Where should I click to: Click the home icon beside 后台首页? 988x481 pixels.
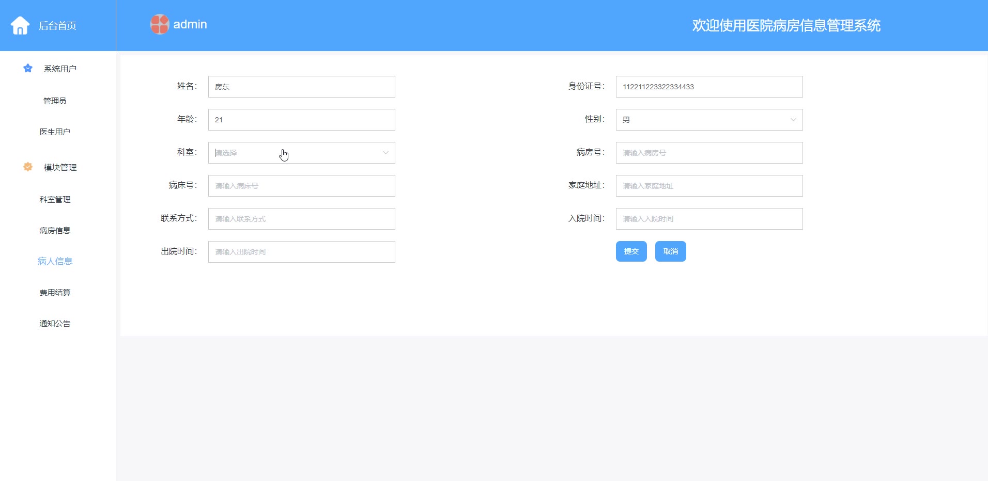(x=20, y=25)
